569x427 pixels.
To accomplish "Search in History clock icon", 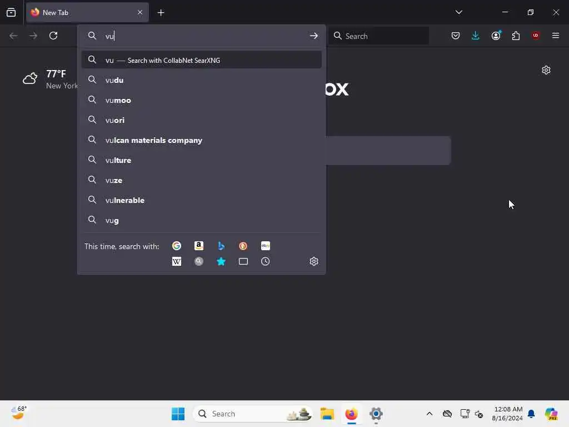I will [265, 261].
